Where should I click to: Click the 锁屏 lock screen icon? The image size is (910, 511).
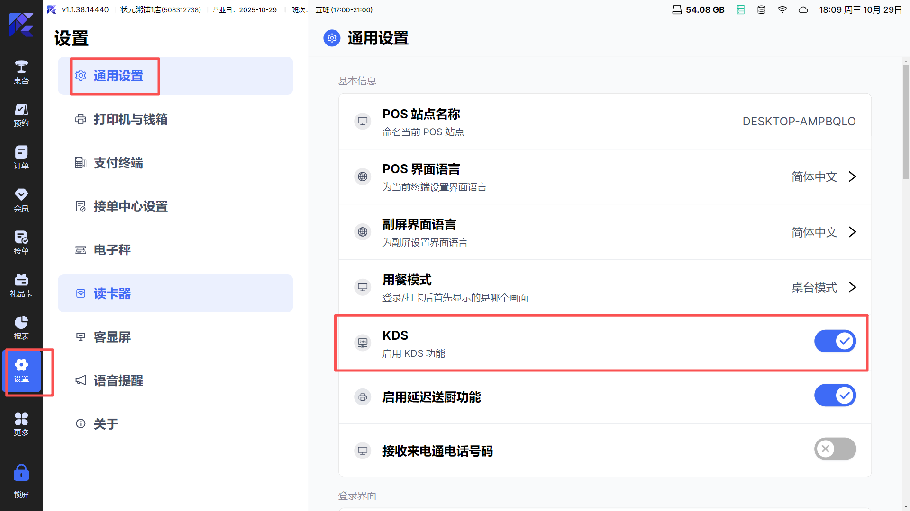pos(21,481)
